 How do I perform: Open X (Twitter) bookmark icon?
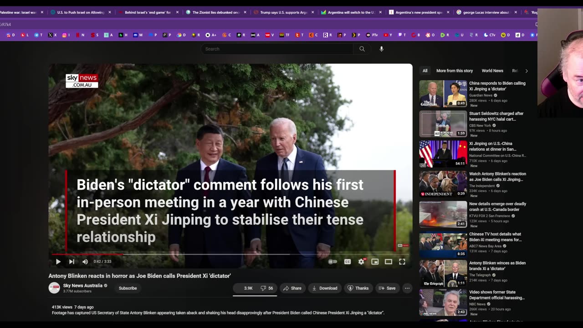pos(52,35)
